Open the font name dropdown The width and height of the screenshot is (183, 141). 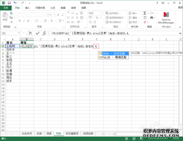click(x=46, y=15)
